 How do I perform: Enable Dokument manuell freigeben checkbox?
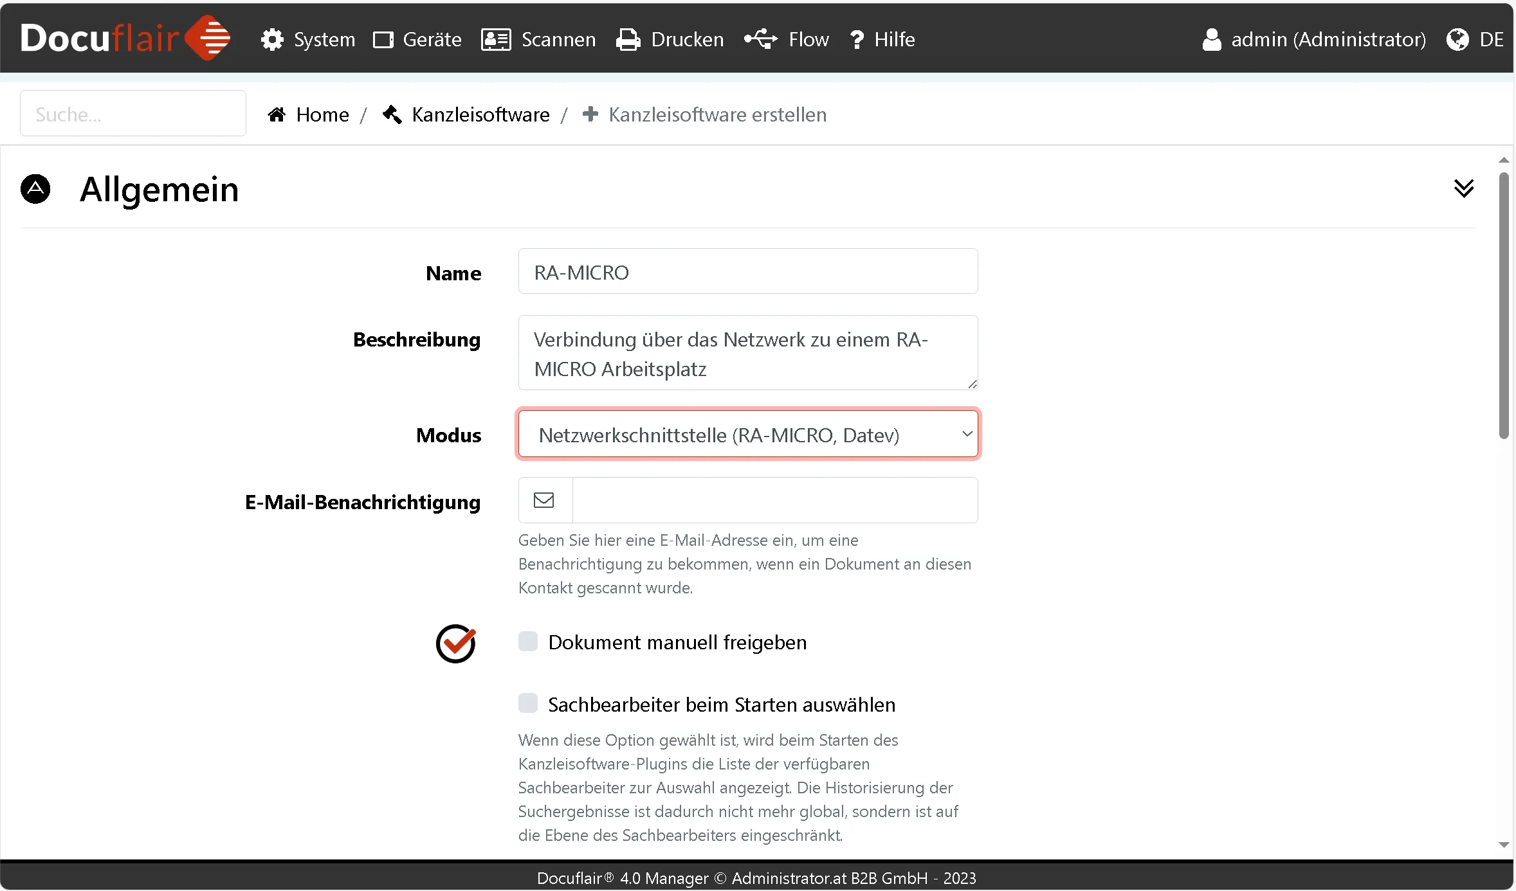point(528,641)
